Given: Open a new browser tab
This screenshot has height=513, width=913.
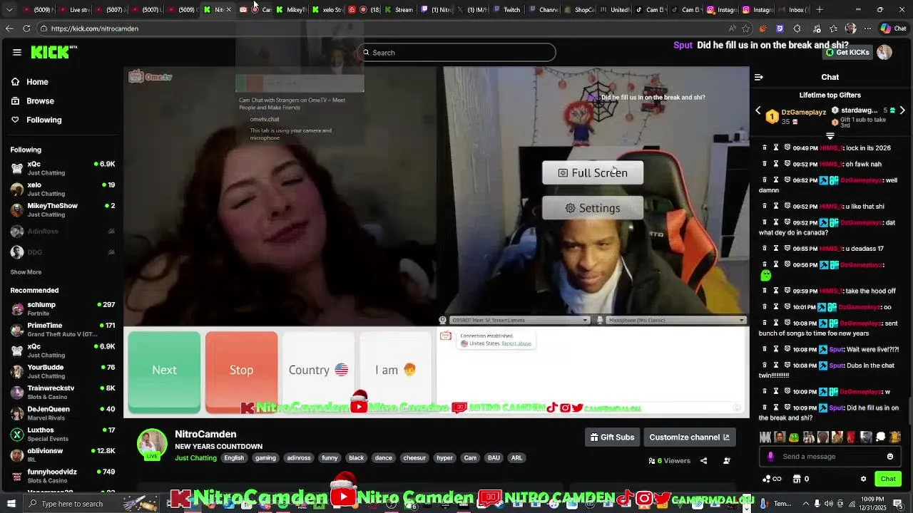Looking at the screenshot, I should pos(820,10).
